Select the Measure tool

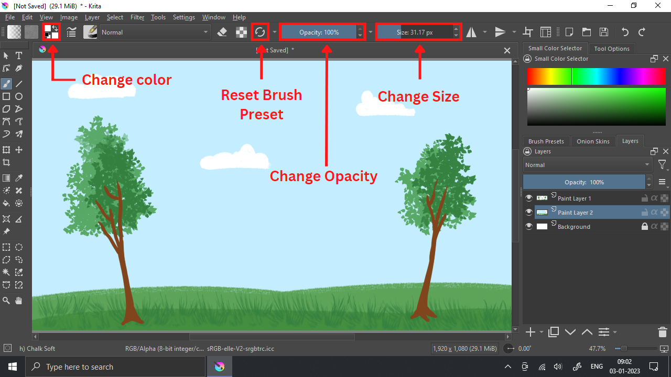tap(19, 219)
